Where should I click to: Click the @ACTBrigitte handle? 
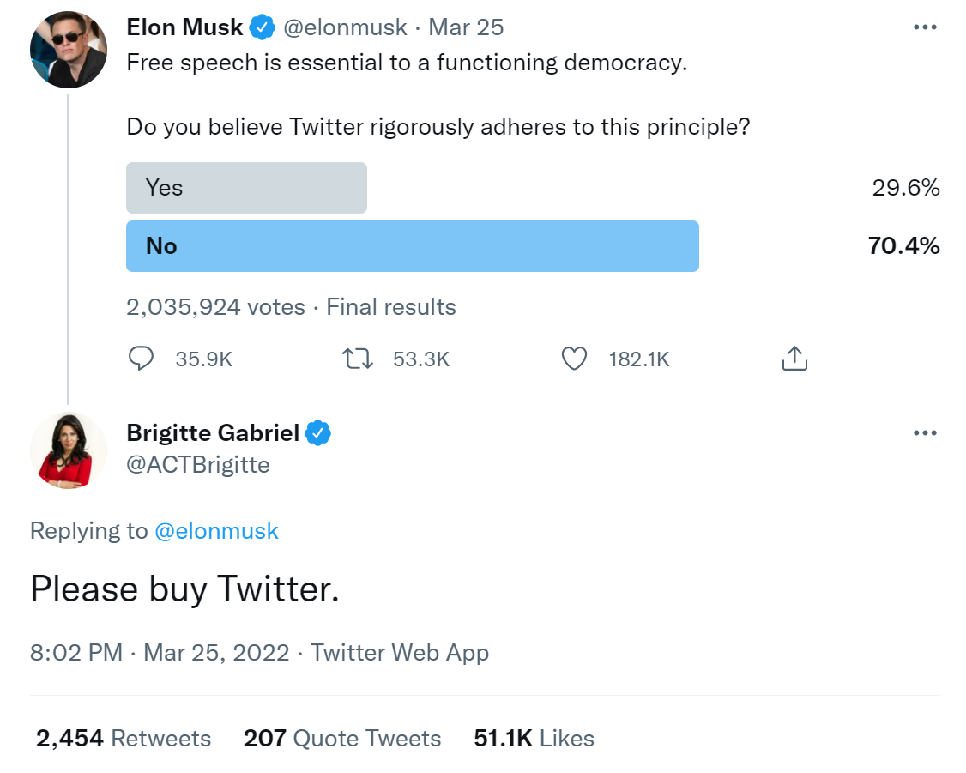tap(198, 465)
